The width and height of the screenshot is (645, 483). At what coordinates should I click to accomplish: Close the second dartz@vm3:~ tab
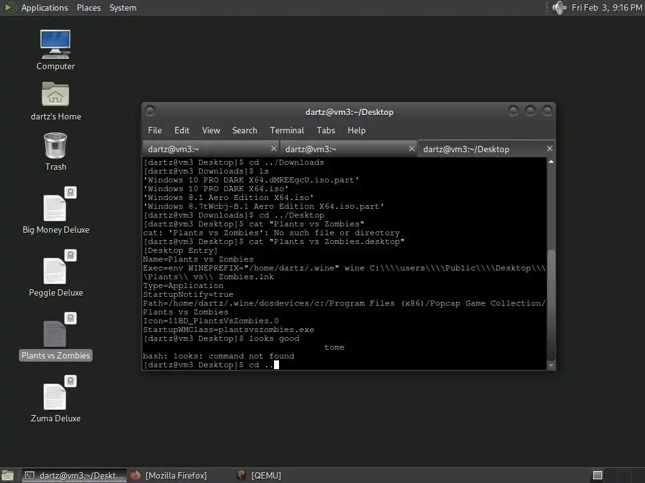pos(412,148)
